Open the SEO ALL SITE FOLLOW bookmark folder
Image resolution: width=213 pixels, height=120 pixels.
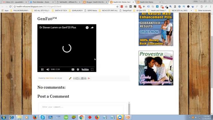[x=40, y=10]
